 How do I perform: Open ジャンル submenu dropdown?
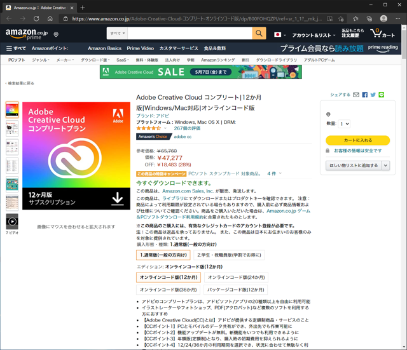tap(41, 60)
